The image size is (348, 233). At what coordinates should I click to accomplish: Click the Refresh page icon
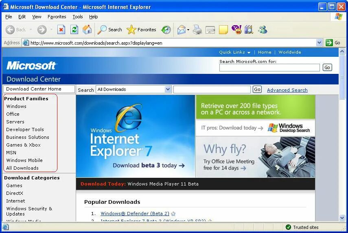tap(74, 30)
